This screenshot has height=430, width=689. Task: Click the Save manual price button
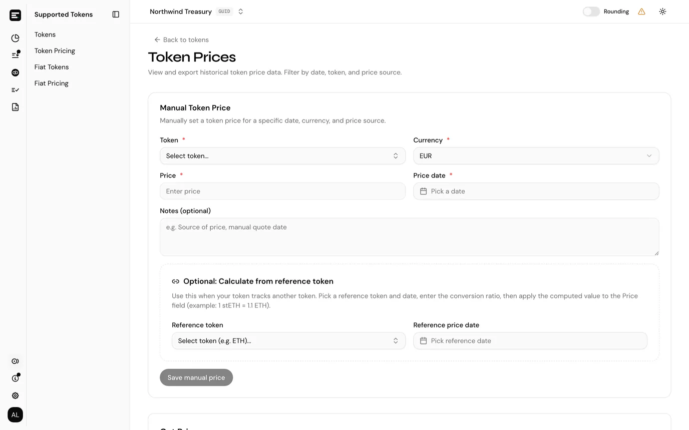[196, 377]
